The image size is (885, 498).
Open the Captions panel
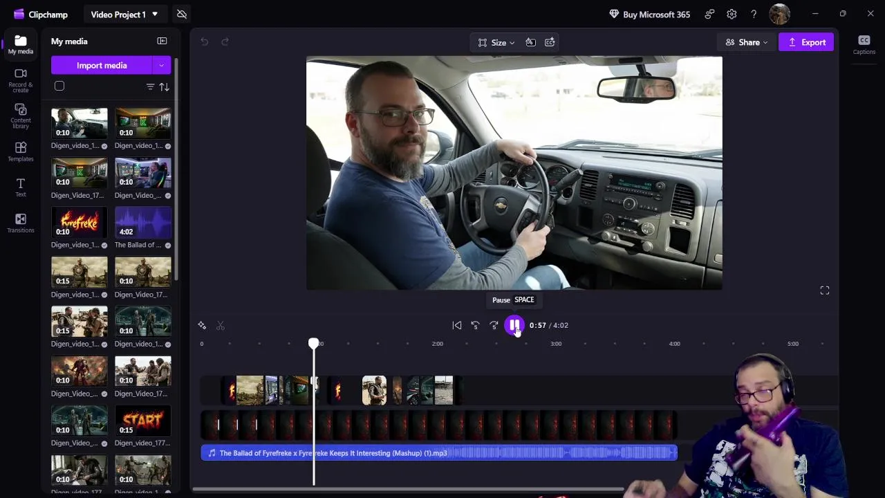click(x=864, y=44)
